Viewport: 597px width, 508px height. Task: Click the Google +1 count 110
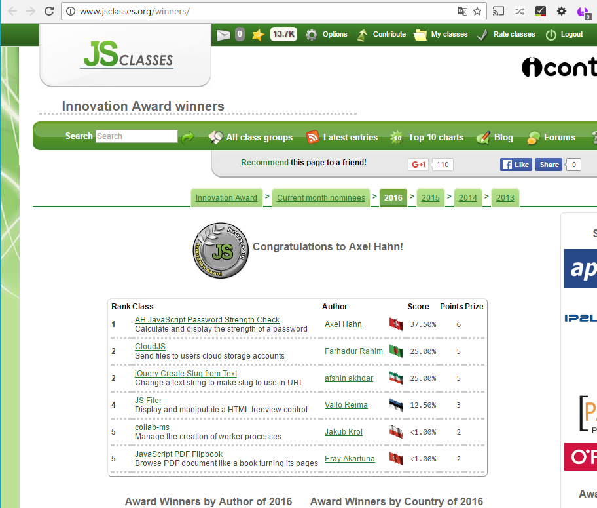tap(443, 165)
